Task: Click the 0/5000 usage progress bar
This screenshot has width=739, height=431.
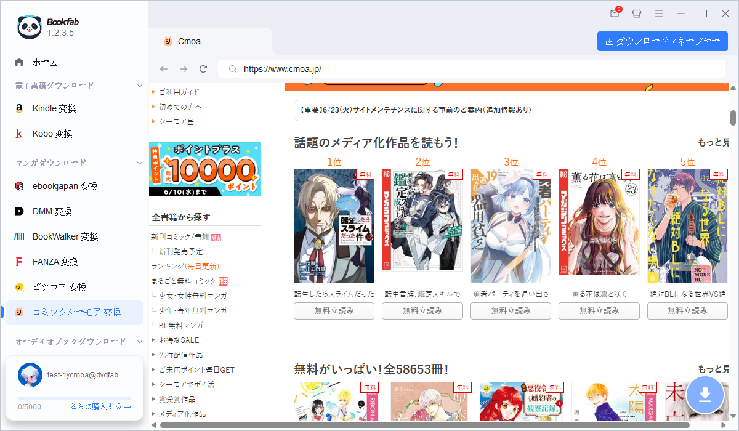Action: click(x=75, y=399)
